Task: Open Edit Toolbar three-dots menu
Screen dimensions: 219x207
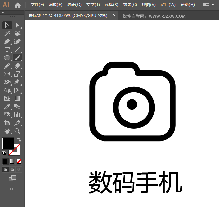Action: click(12, 189)
